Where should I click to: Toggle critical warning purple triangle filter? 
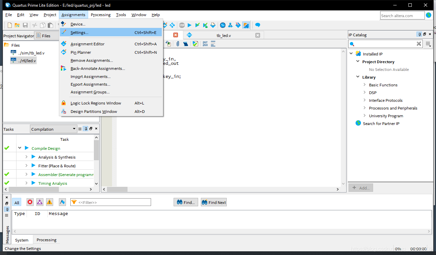tap(40, 202)
